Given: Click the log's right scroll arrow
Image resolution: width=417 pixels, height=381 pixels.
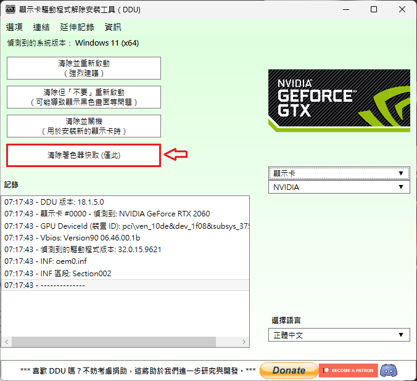Looking at the screenshot, I should tap(244, 342).
